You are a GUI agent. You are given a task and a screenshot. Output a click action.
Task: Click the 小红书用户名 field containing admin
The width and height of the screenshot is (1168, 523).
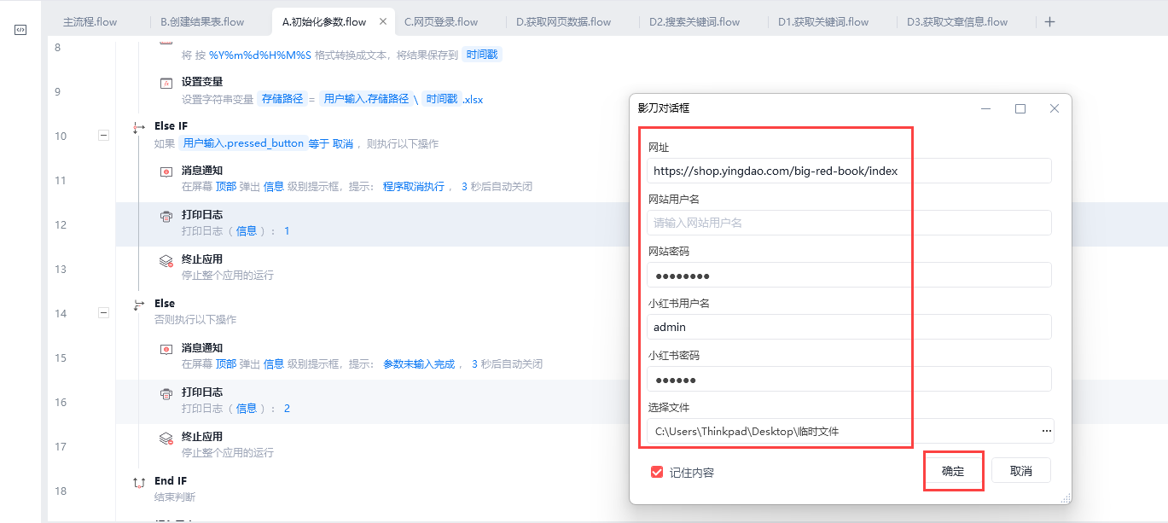point(849,327)
